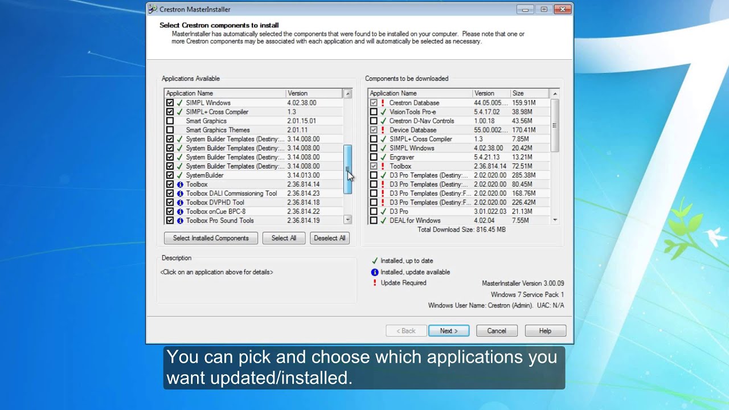
Task: Click the legend icon for Installed, up to date
Action: [x=374, y=261]
